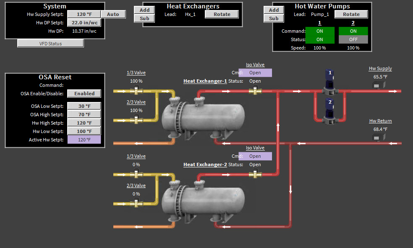Click Add in Hot Water Pumps panel
The height and width of the screenshot is (248, 413).
click(x=274, y=10)
